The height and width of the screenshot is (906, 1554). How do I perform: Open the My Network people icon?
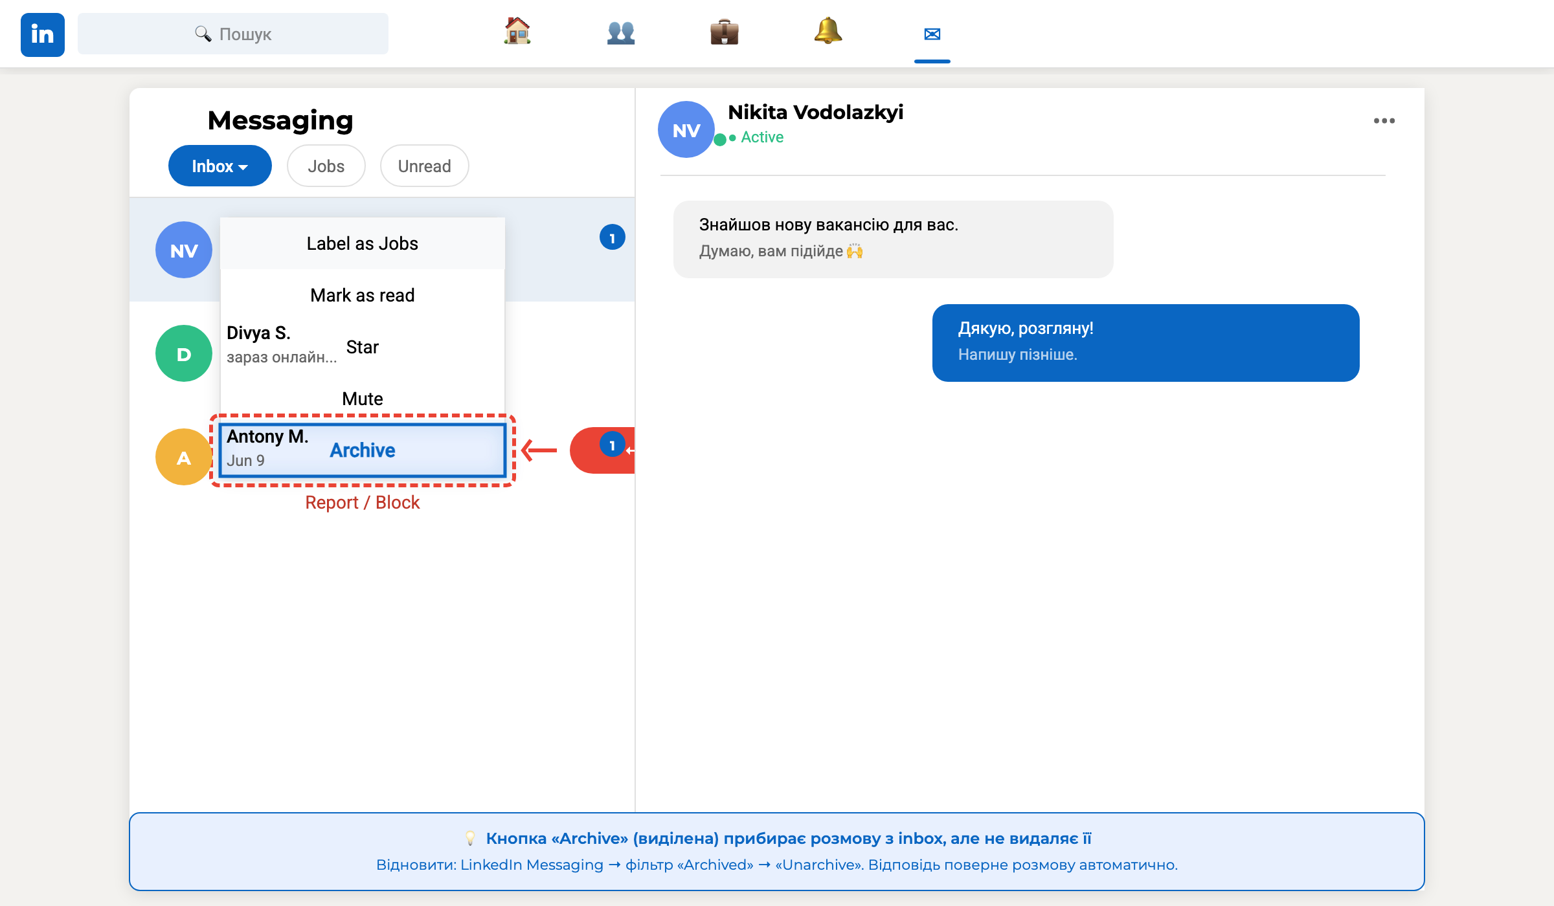point(621,32)
